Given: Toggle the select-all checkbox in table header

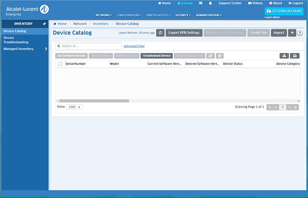Looking at the screenshot, I should (60, 64).
